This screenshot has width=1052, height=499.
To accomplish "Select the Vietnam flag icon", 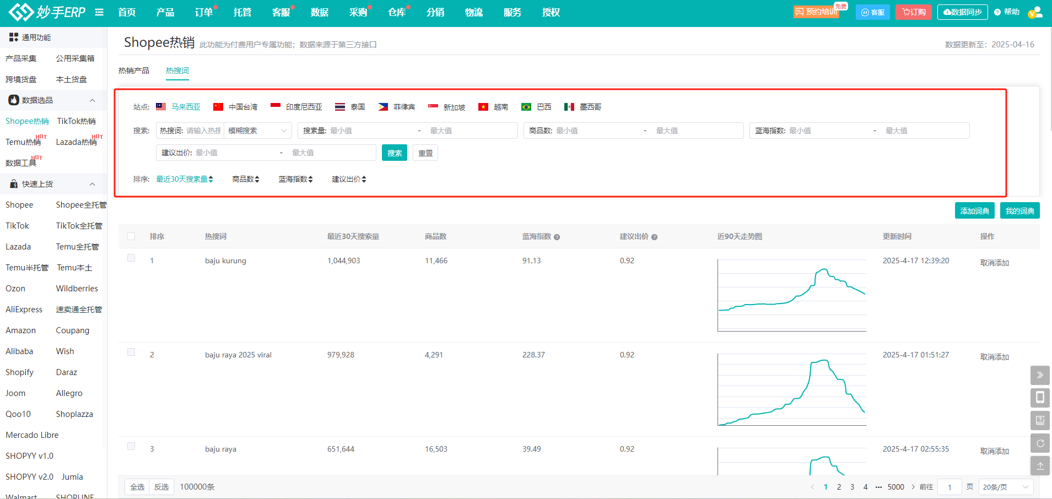I will [x=483, y=106].
